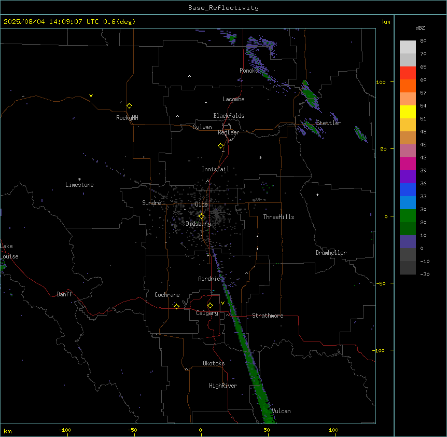447x437 pixels.
Task: Select the orange legend swatch between 60 and 57
Action: pos(408,86)
